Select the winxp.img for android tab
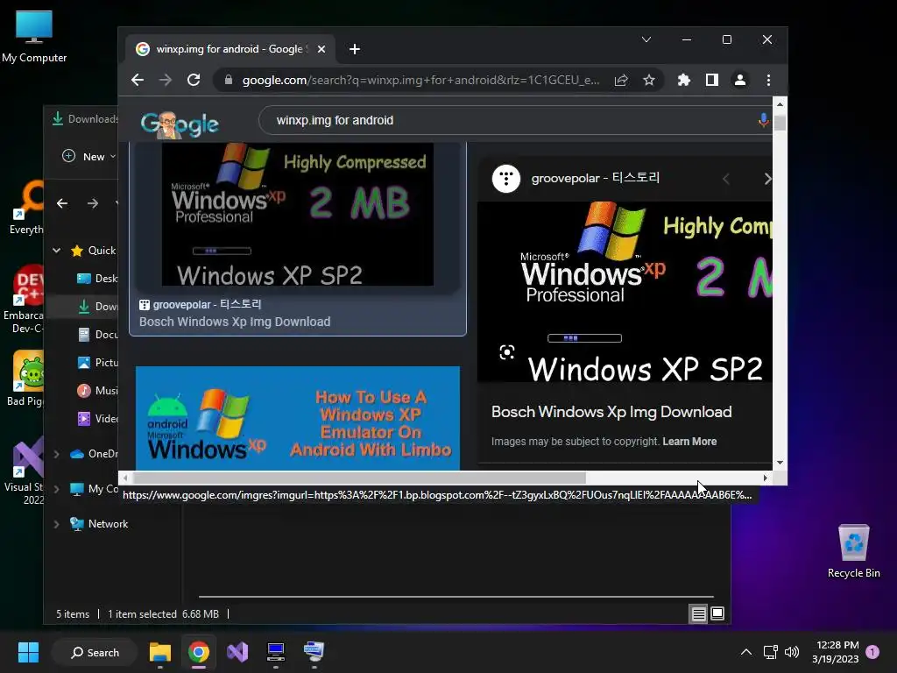 pos(229,49)
